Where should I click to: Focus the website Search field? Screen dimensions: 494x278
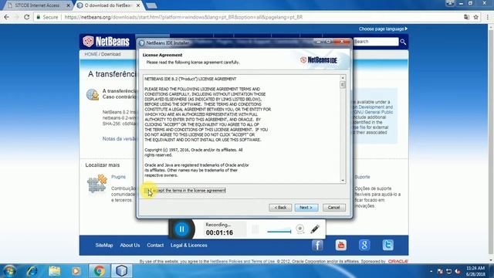[x=376, y=42]
